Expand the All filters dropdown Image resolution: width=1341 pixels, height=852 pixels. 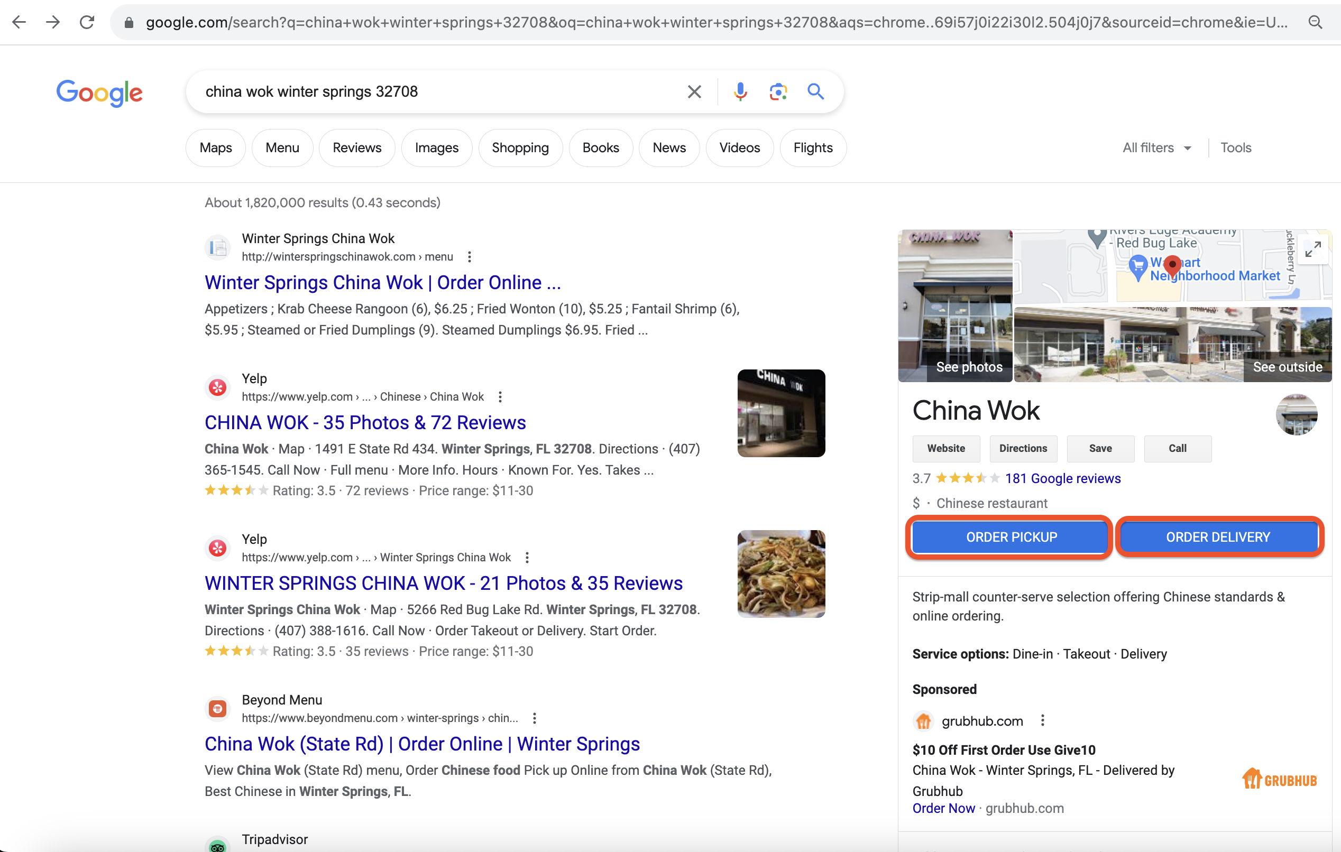coord(1156,147)
